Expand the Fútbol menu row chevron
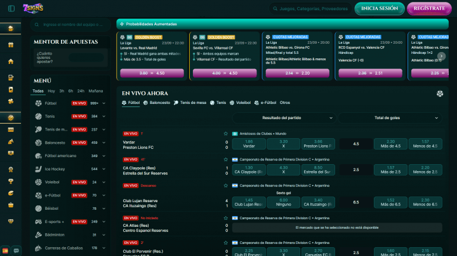 pyautogui.click(x=103, y=103)
